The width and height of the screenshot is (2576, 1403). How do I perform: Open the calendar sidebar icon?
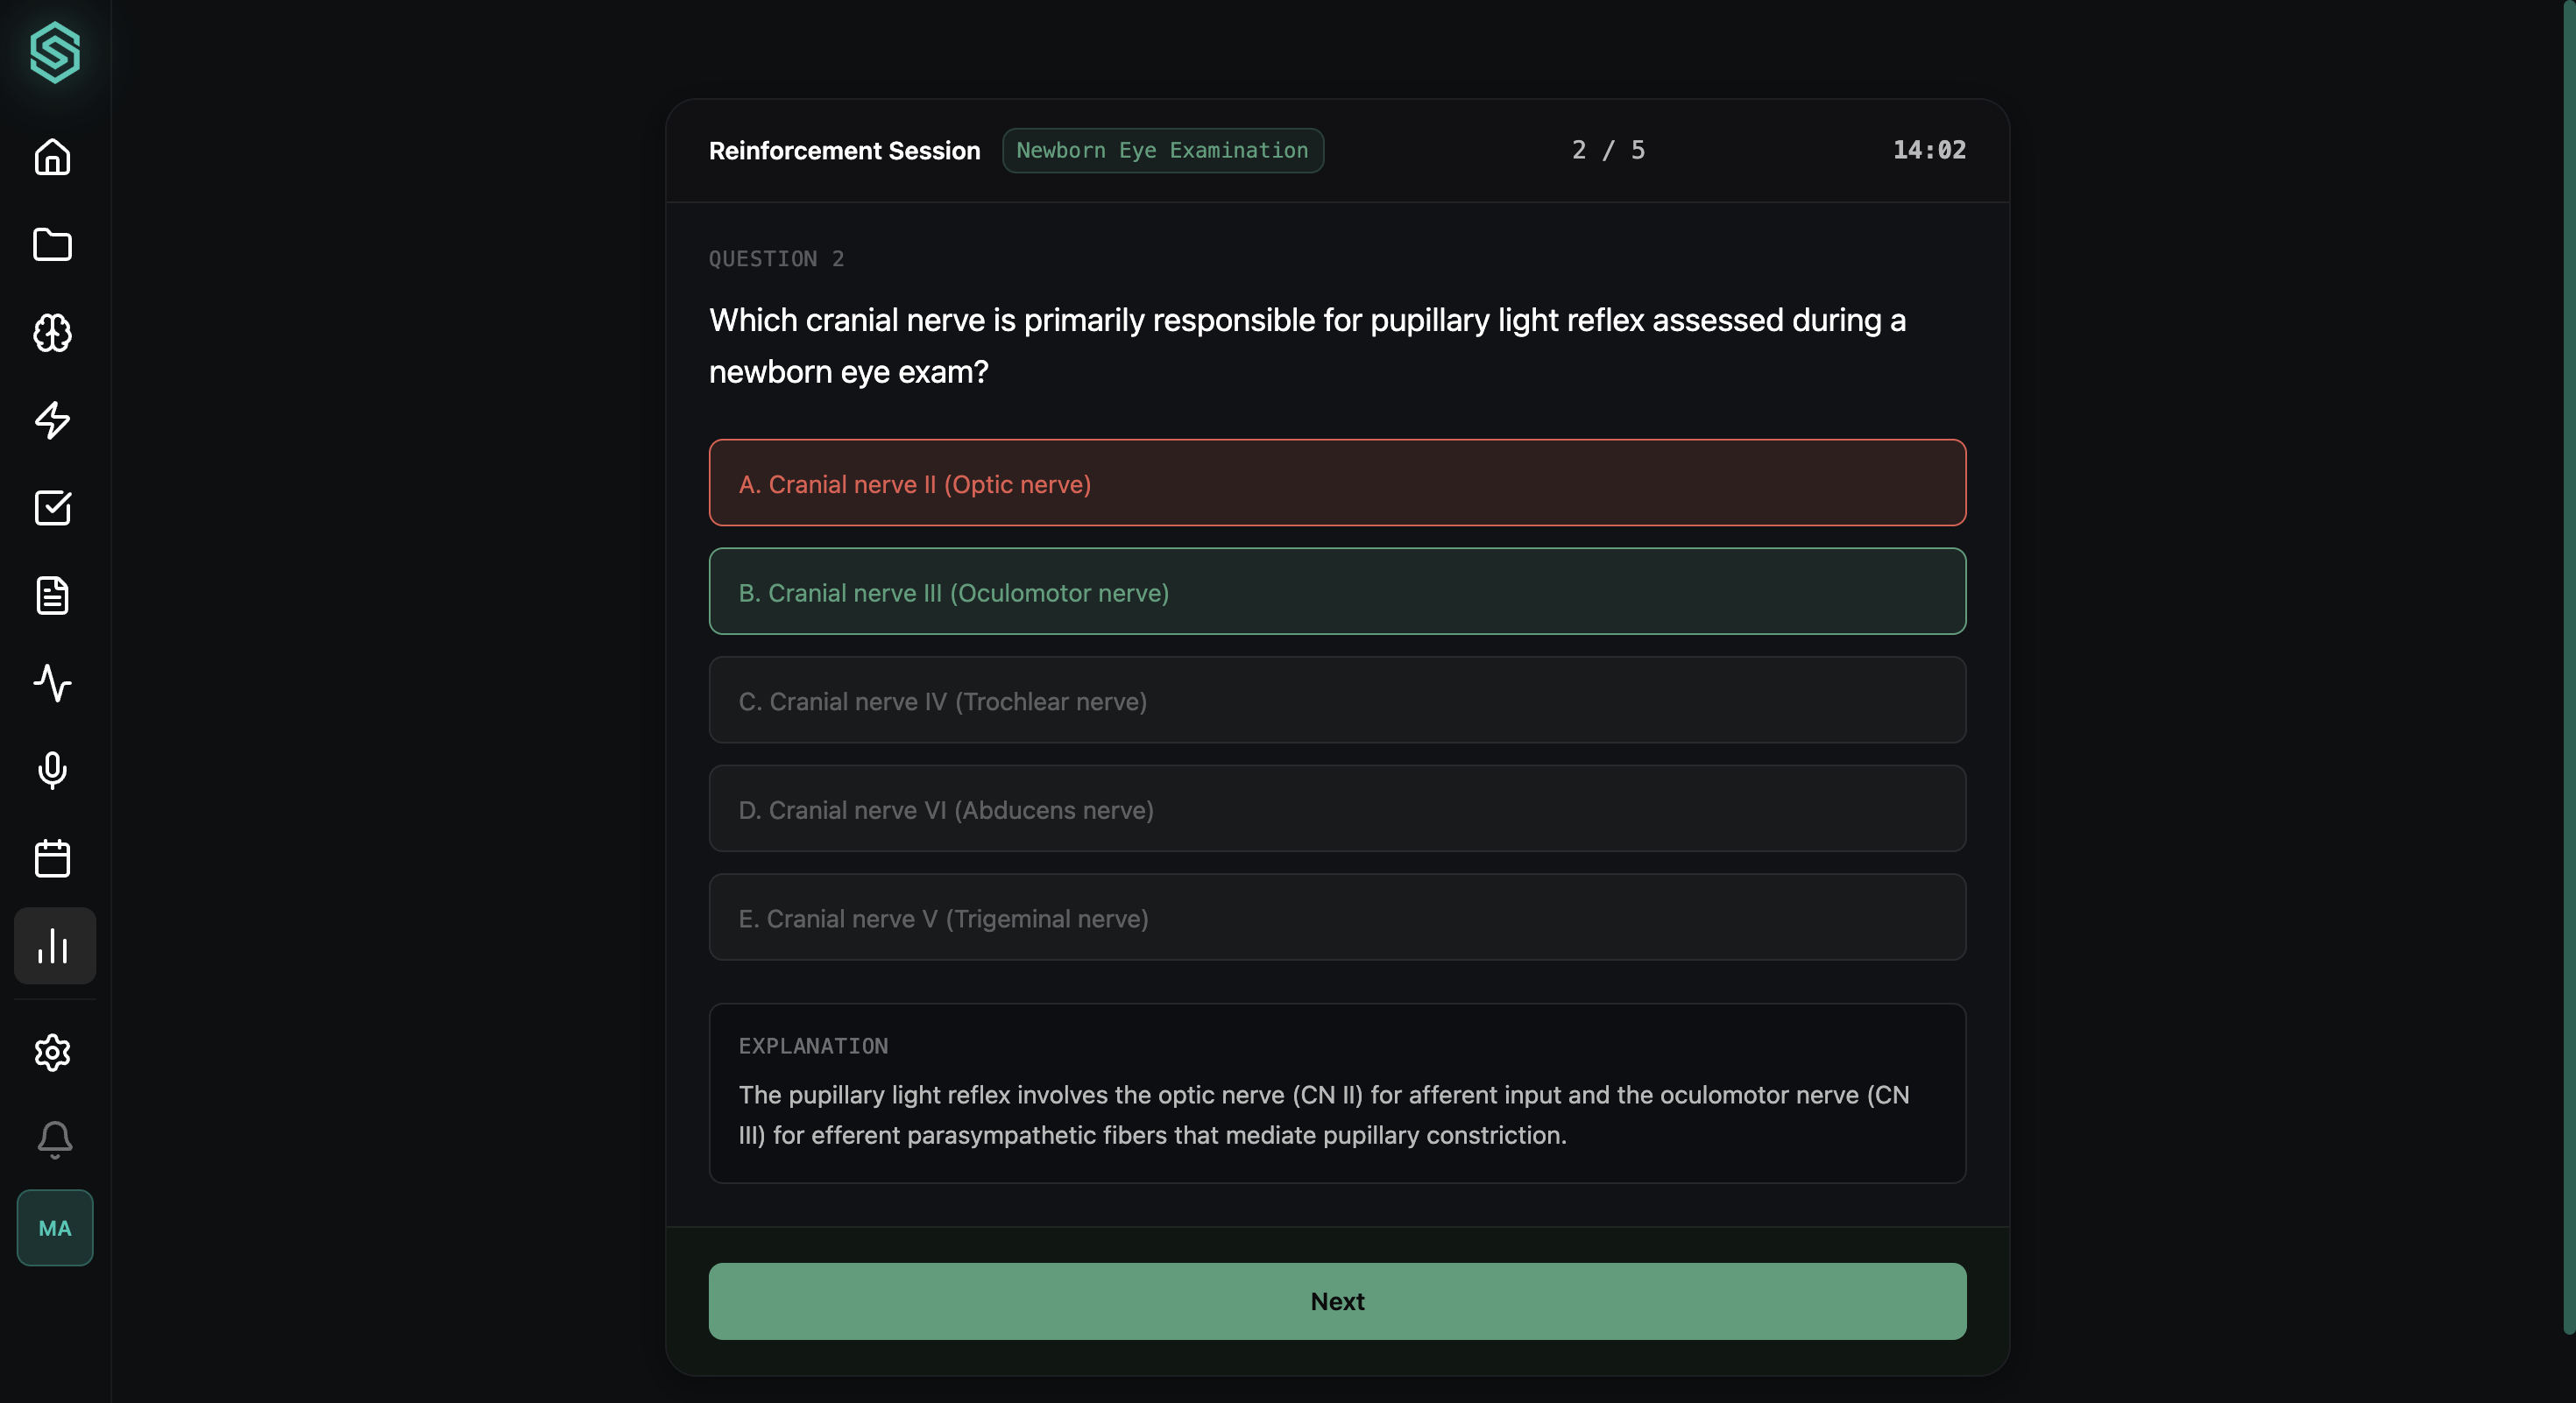(52, 858)
